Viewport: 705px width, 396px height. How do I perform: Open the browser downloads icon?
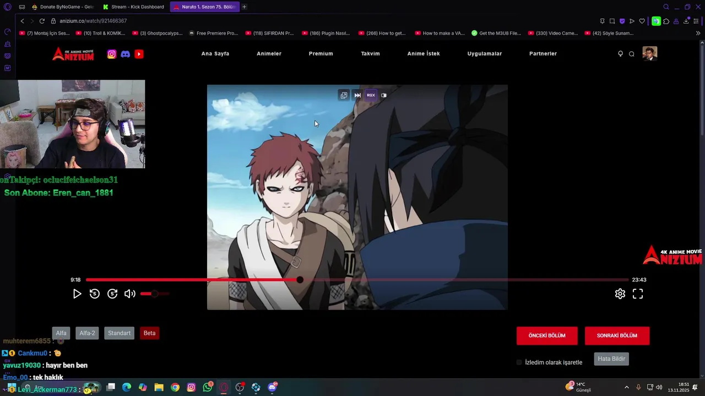point(686,21)
